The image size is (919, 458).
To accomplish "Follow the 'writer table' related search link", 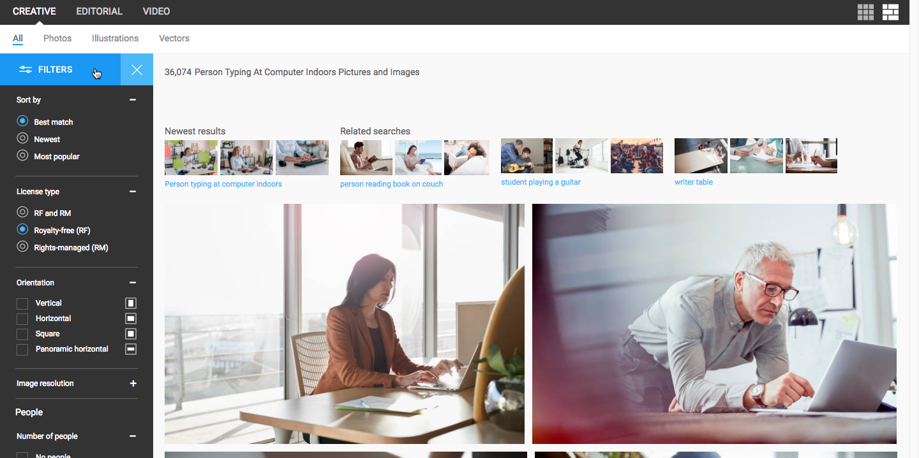I will 693,182.
